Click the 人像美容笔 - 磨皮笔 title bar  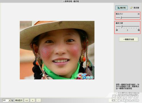[x=71, y=1]
